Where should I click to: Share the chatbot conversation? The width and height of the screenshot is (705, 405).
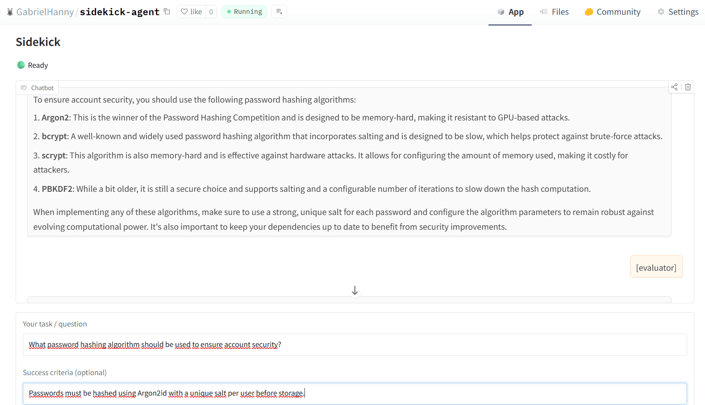[674, 87]
